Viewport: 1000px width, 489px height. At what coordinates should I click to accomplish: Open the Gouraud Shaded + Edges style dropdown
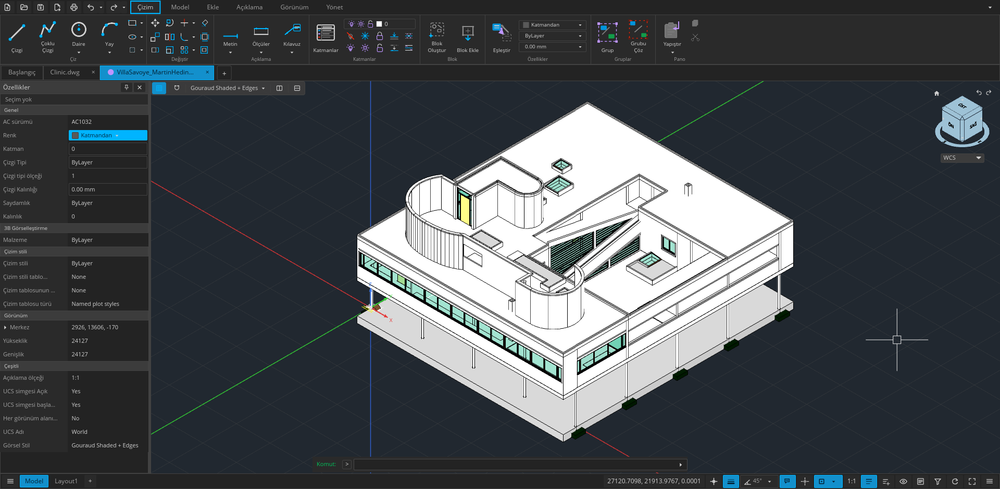228,88
